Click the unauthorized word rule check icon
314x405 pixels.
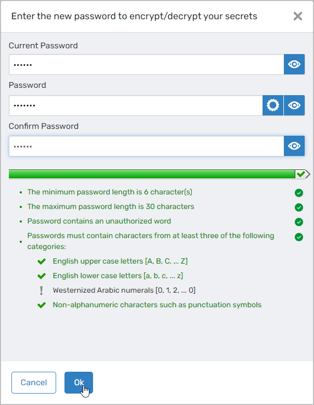(x=299, y=222)
